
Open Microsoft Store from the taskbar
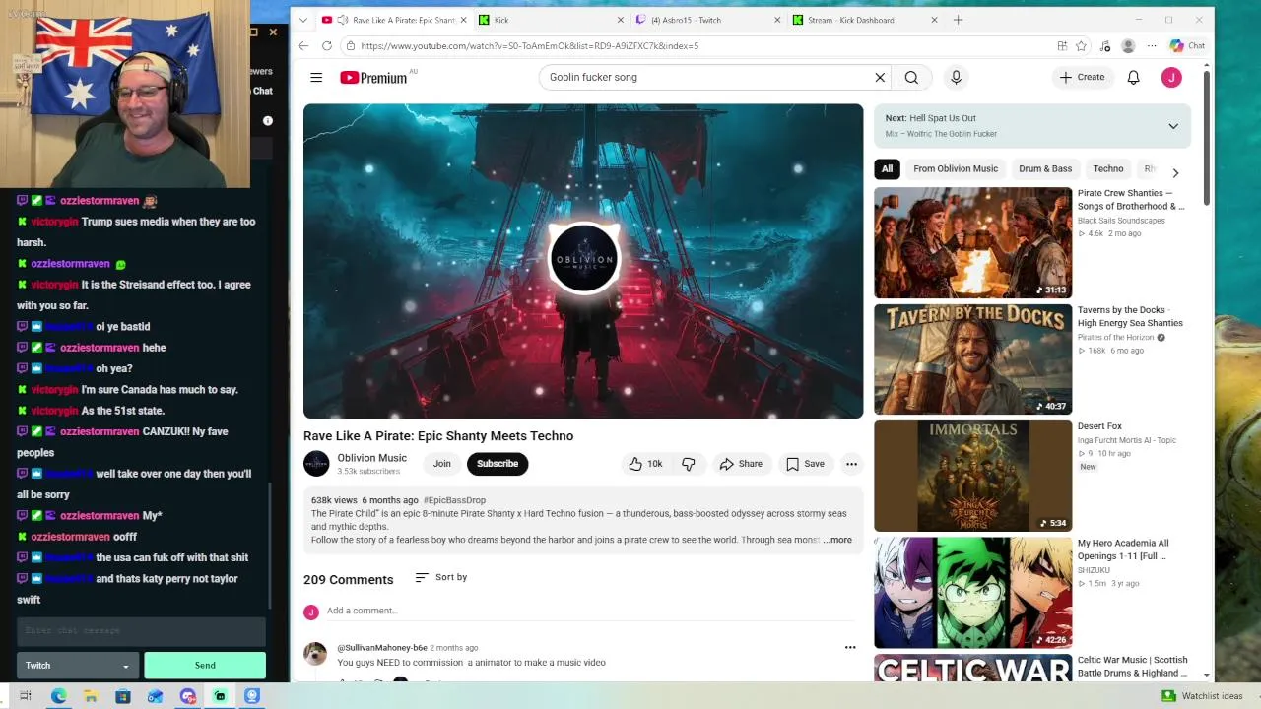pyautogui.click(x=123, y=696)
